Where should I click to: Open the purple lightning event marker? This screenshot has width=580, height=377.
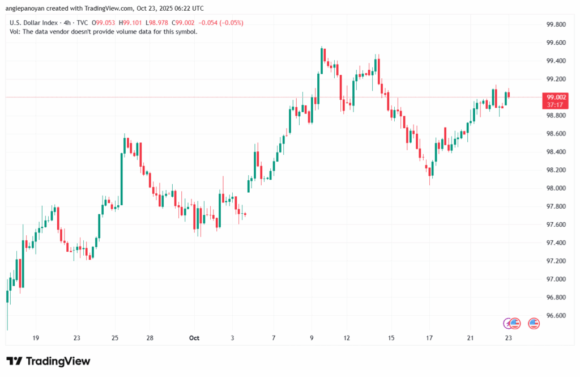click(x=508, y=323)
